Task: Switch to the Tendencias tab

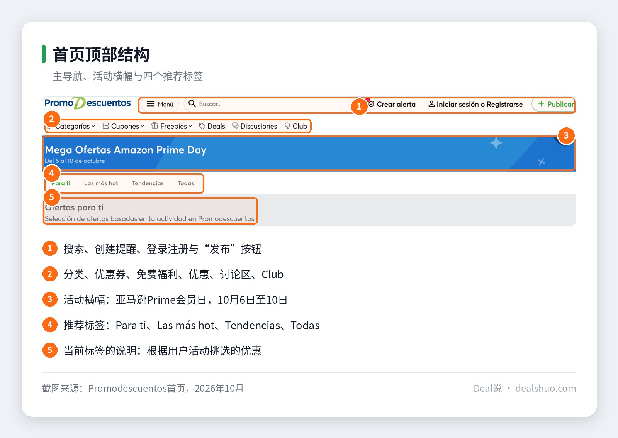Action: coord(148,183)
